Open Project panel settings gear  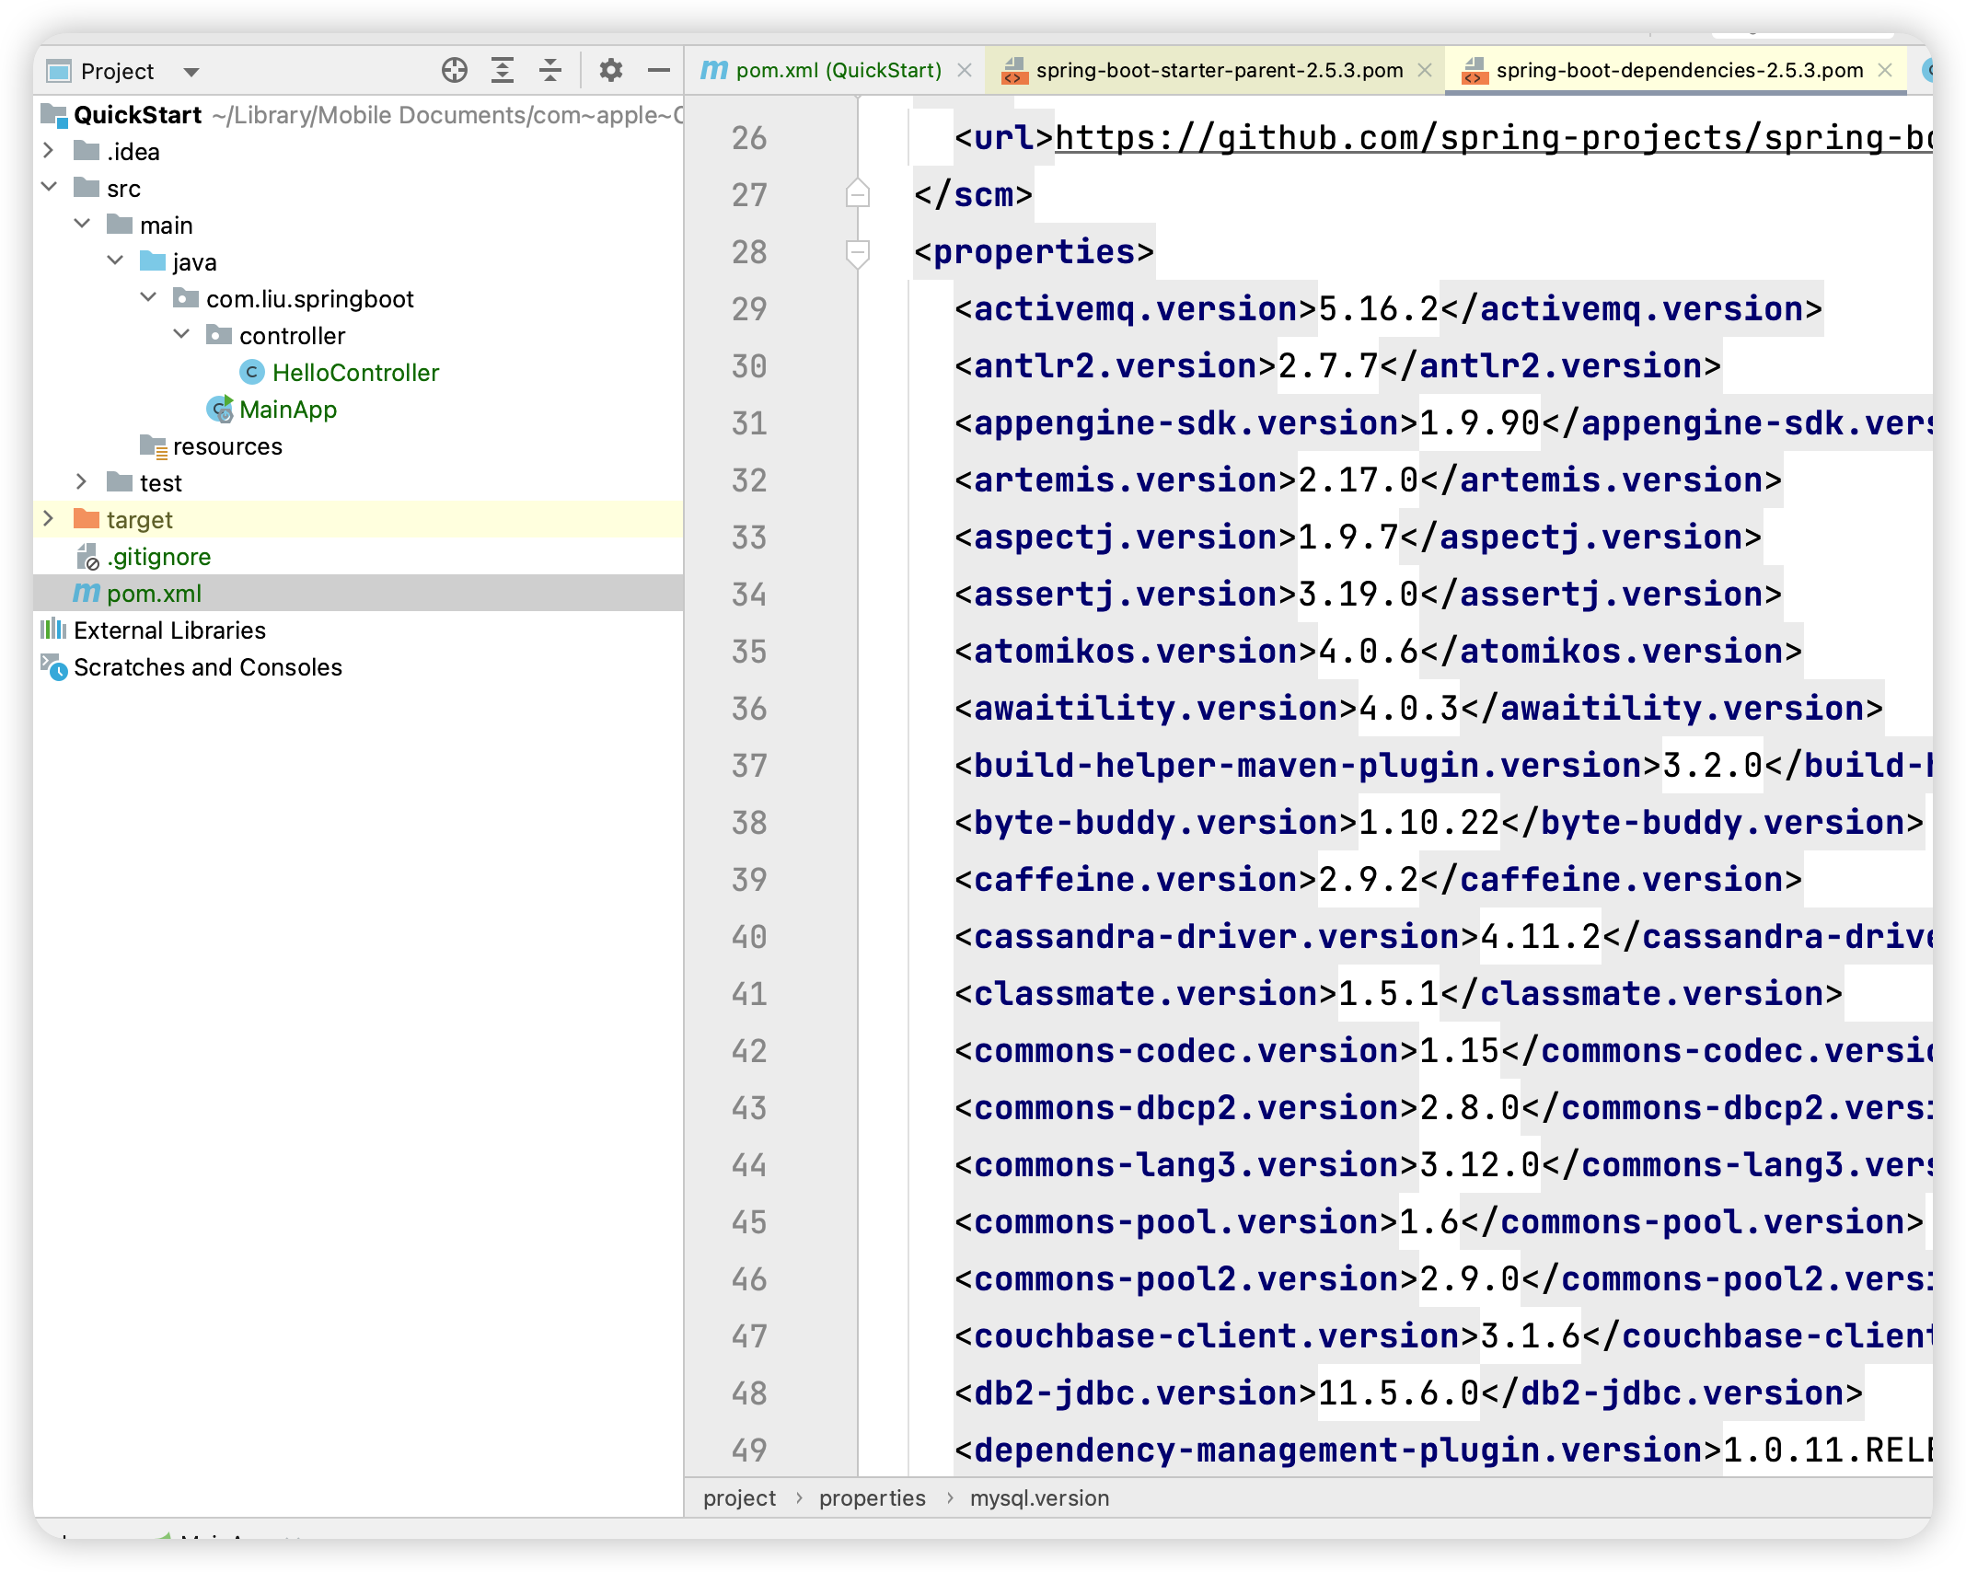[610, 70]
